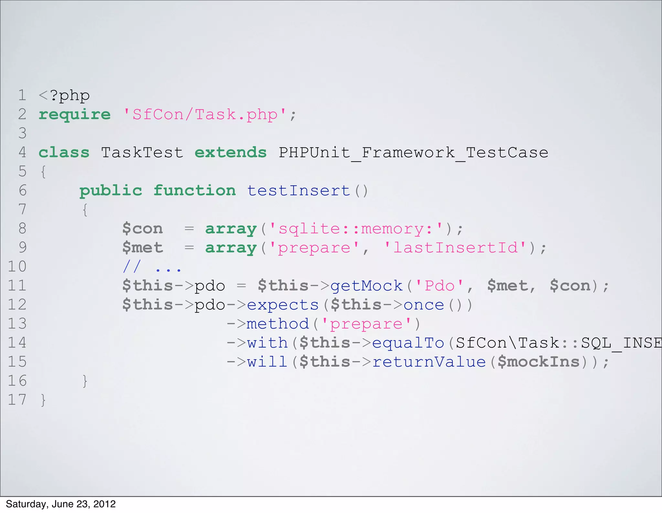Select 'PHPUnit_Framework_TestCase' parent class name

point(413,153)
